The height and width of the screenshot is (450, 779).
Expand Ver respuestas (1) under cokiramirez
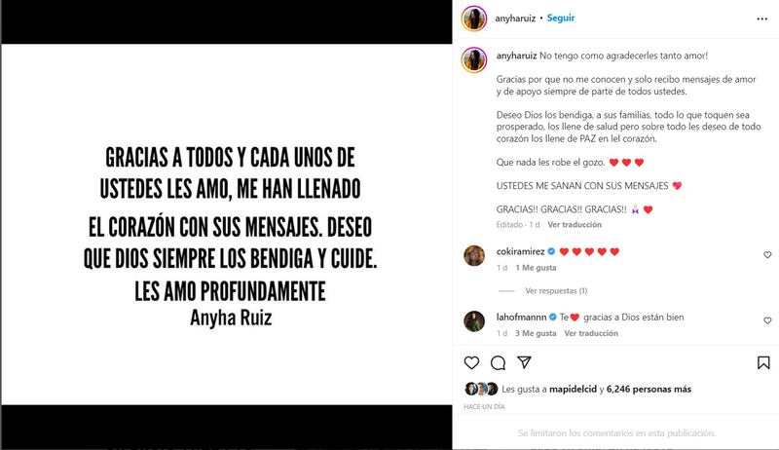[x=556, y=290]
